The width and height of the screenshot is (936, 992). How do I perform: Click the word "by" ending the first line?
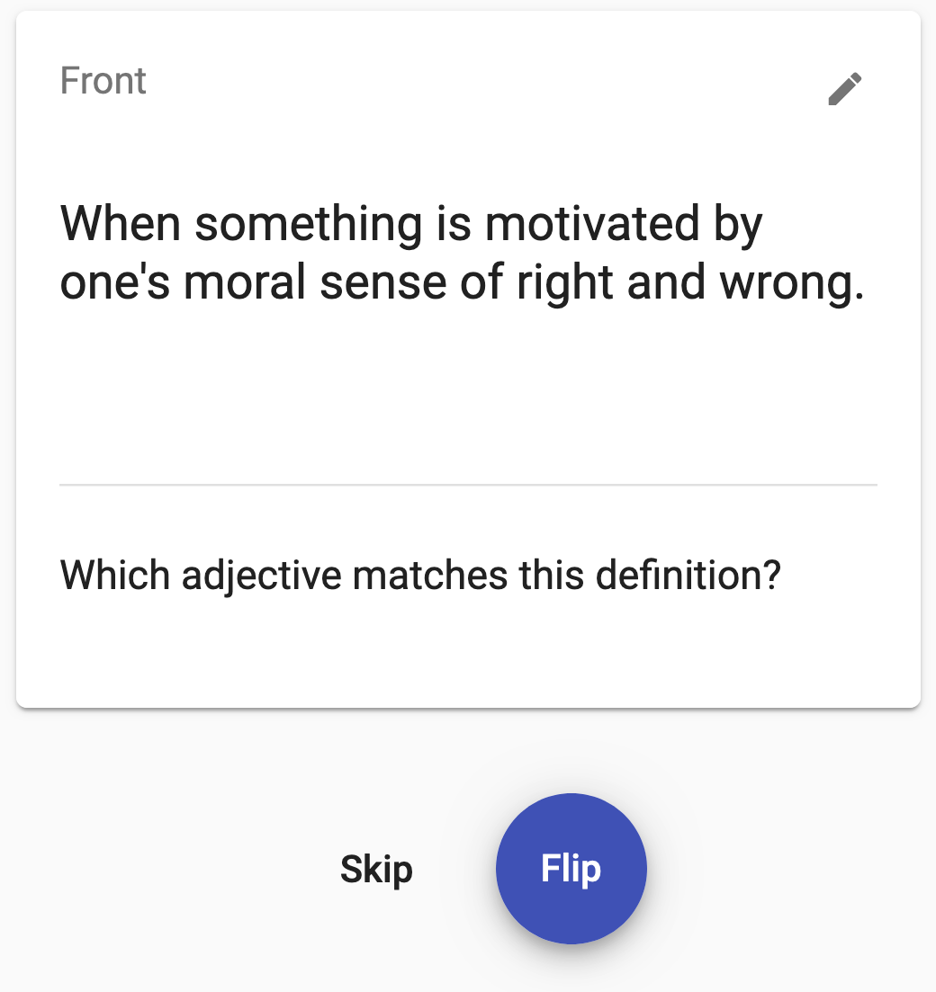click(x=738, y=224)
